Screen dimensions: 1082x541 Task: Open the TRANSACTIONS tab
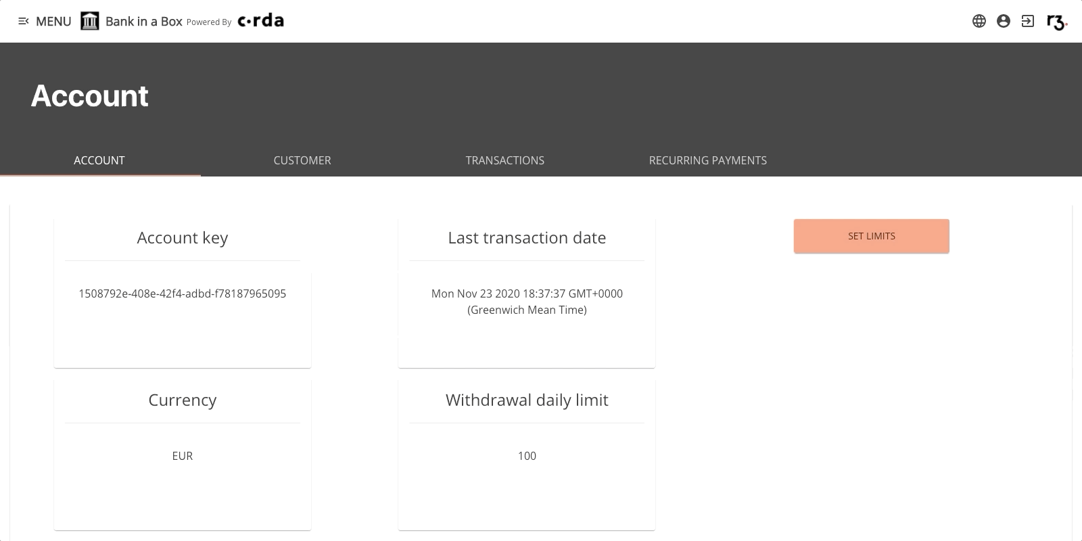tap(505, 160)
